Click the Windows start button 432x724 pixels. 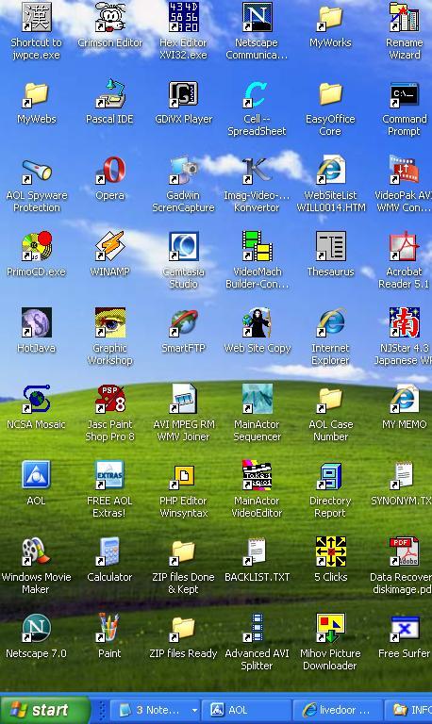point(44,710)
